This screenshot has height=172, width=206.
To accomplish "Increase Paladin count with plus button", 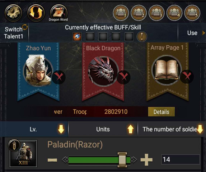I will [146, 160].
